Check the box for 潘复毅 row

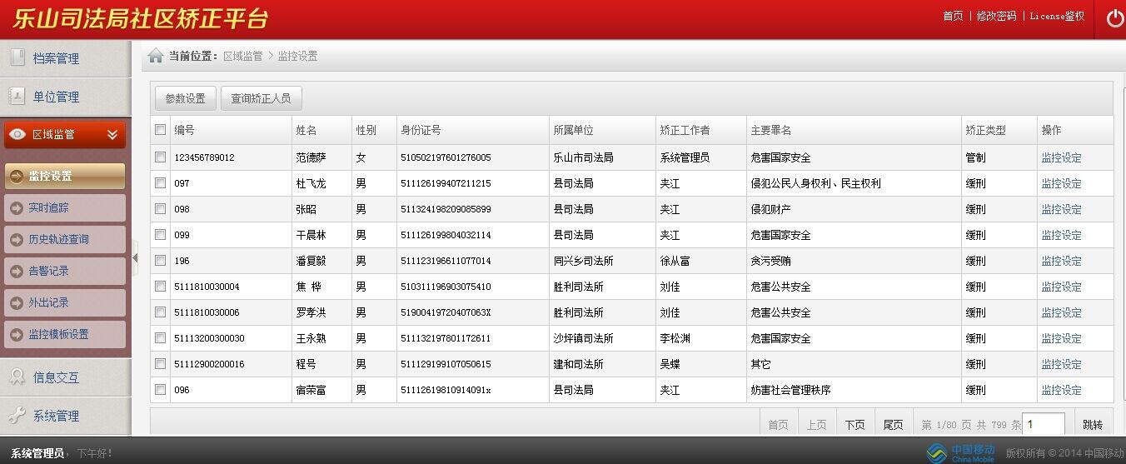[160, 260]
